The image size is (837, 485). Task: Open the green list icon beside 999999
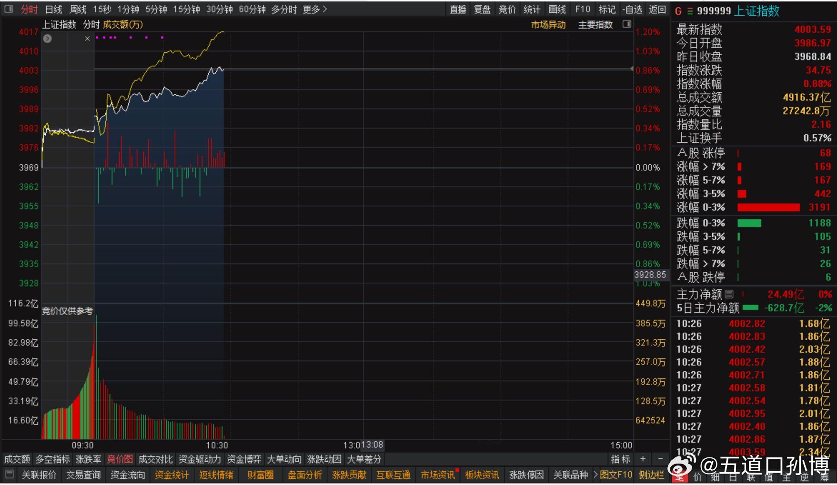click(x=690, y=11)
